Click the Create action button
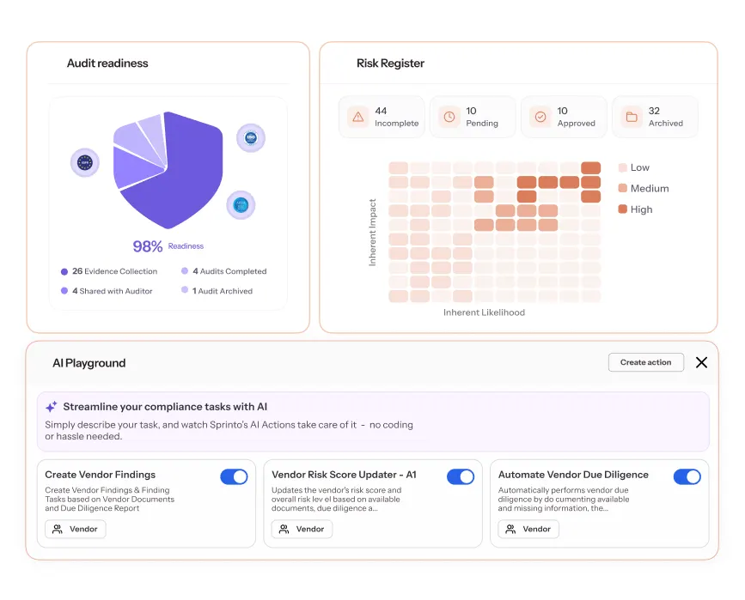This screenshot has height=600, width=745. tap(646, 362)
